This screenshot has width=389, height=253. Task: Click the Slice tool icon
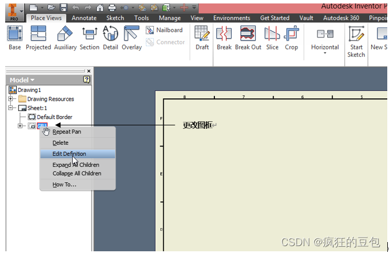pos(272,38)
